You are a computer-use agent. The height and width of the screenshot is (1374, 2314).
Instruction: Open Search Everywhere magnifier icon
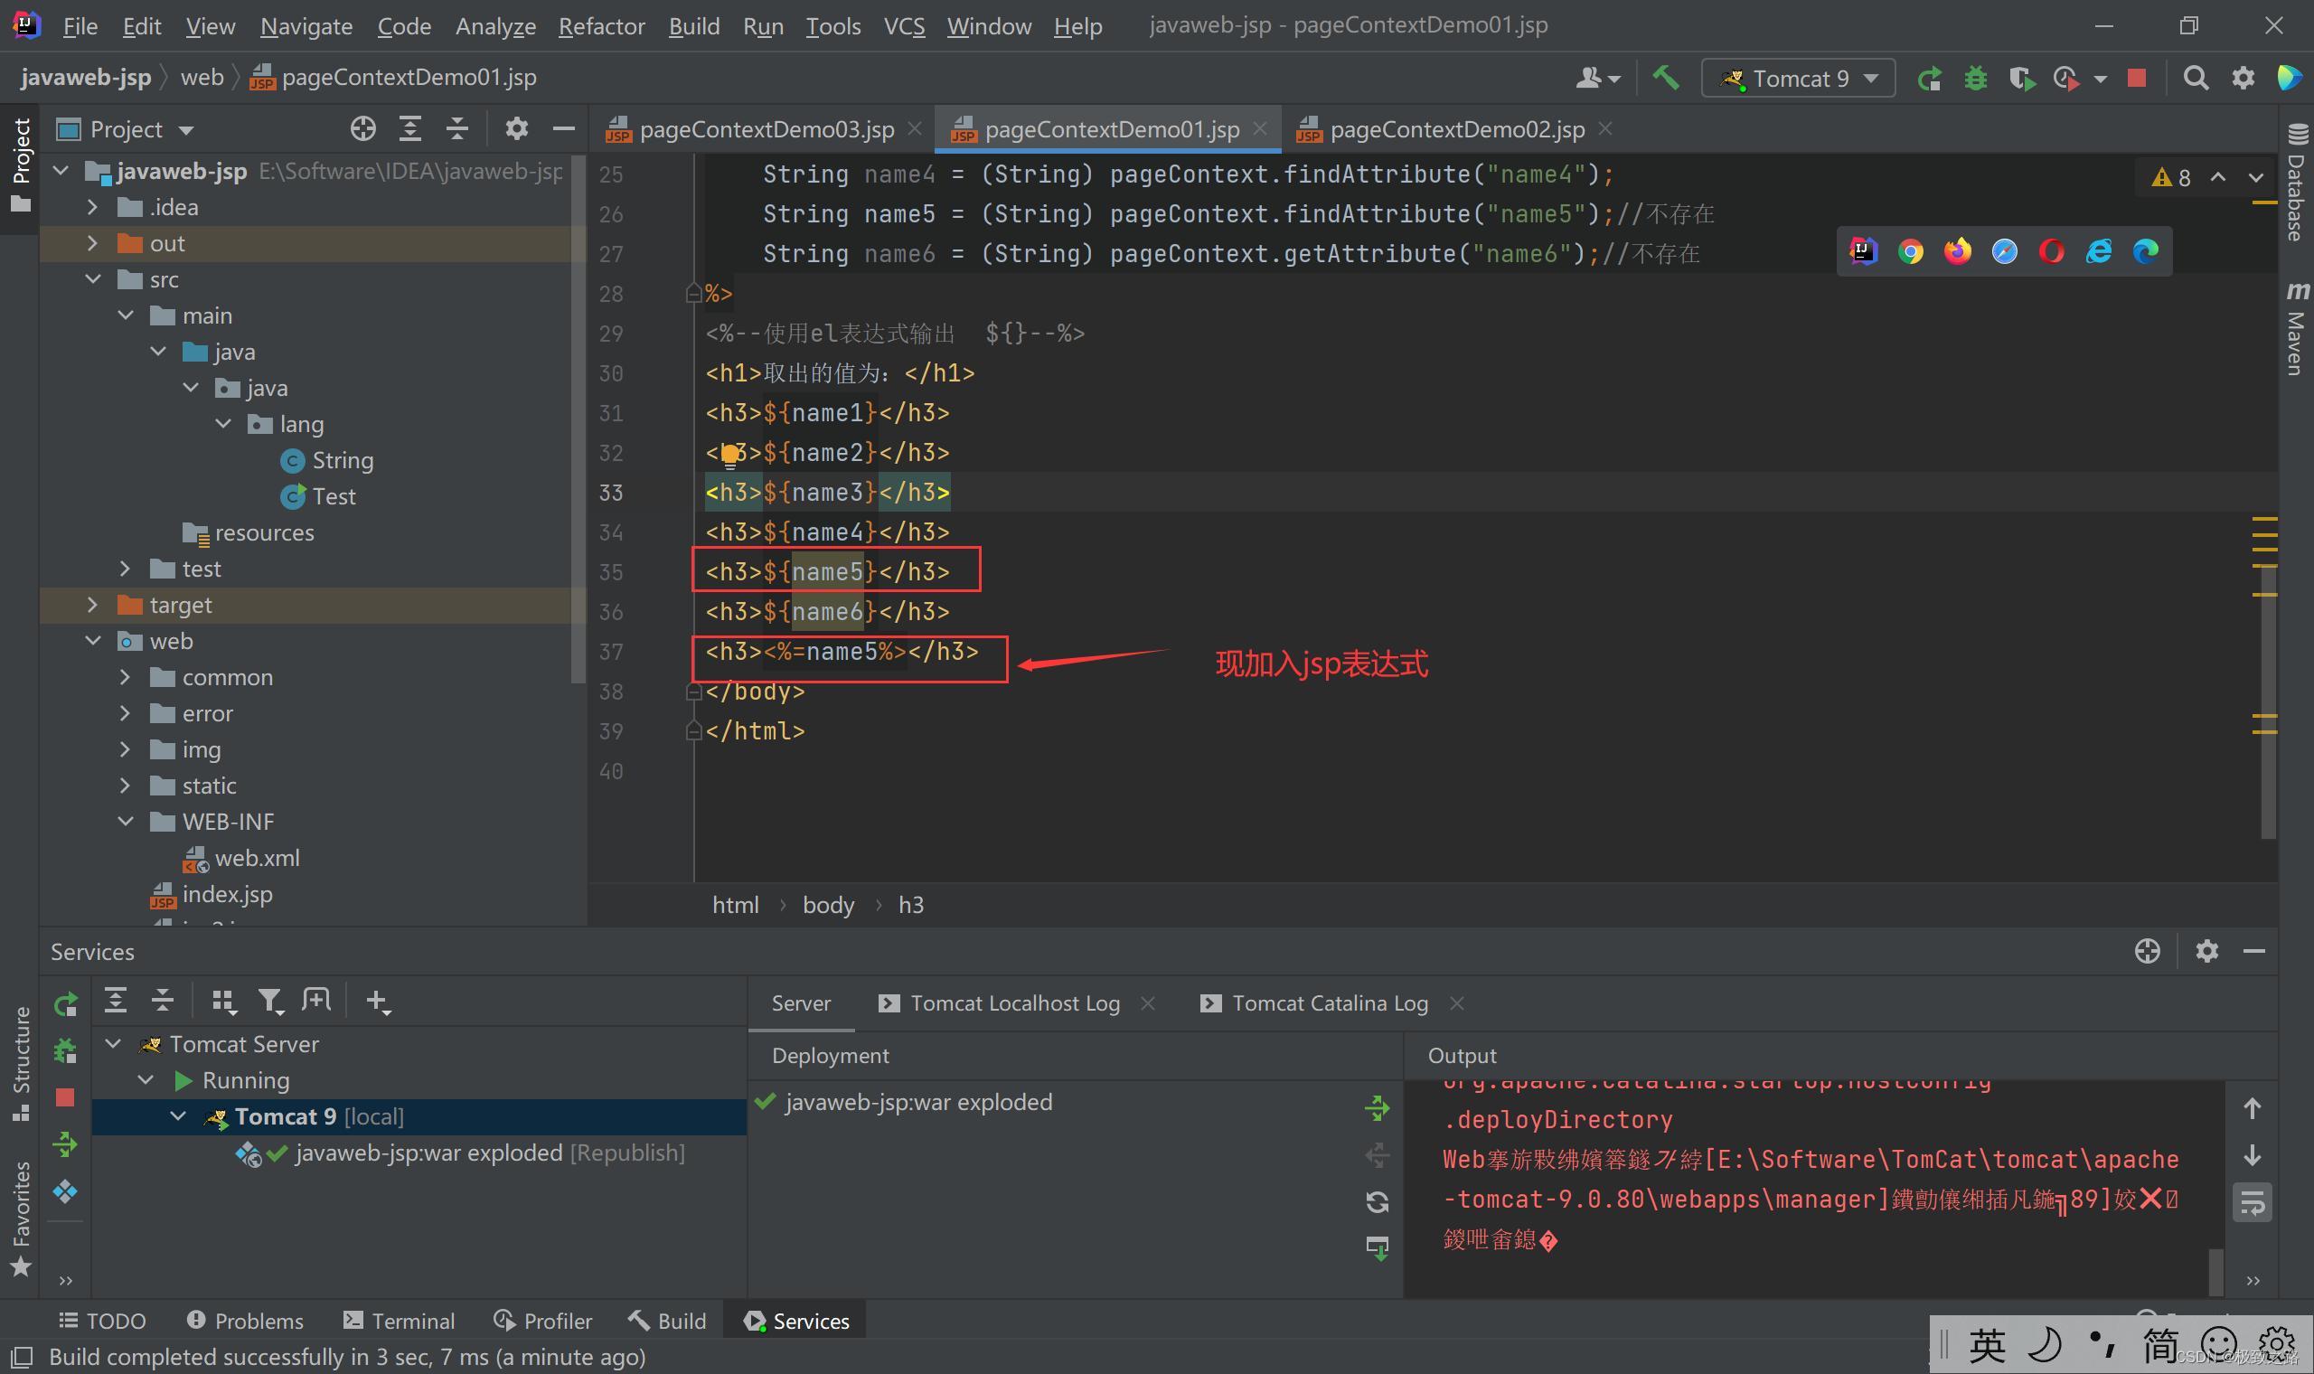[2196, 78]
